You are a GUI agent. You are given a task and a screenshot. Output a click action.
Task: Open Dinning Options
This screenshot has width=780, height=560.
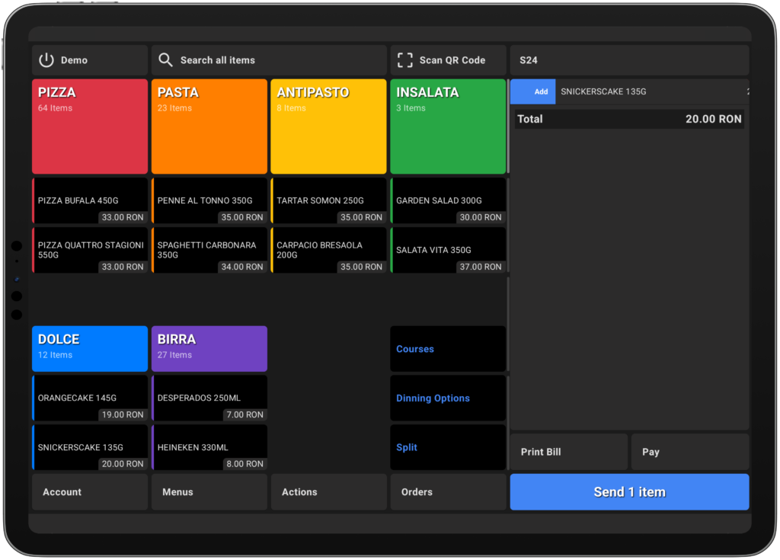pos(448,398)
